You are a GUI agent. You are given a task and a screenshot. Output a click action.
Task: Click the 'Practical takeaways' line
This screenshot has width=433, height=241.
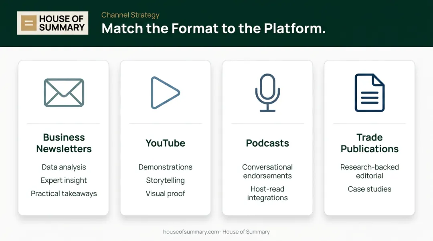[x=64, y=193]
